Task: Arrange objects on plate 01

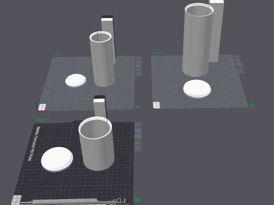Action: (x=138, y=66)
